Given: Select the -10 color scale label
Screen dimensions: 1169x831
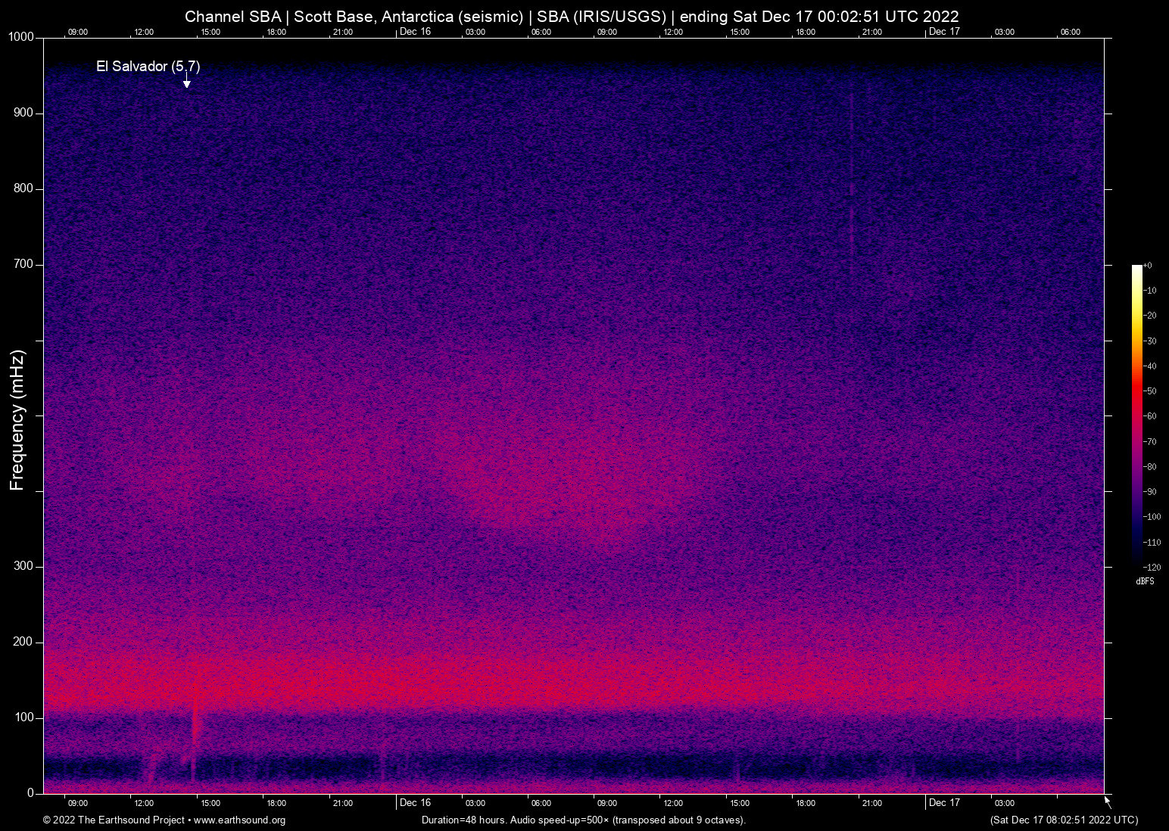Looking at the screenshot, I should tap(1150, 291).
